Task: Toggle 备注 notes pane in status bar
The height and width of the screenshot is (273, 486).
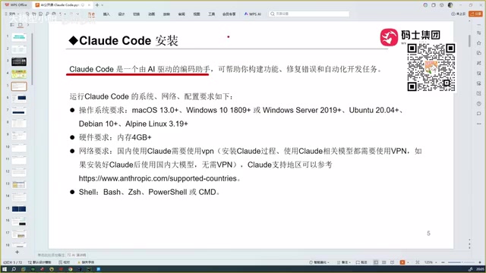Action: (x=344, y=262)
